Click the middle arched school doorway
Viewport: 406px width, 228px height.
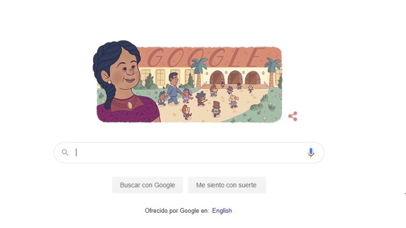pos(235,77)
